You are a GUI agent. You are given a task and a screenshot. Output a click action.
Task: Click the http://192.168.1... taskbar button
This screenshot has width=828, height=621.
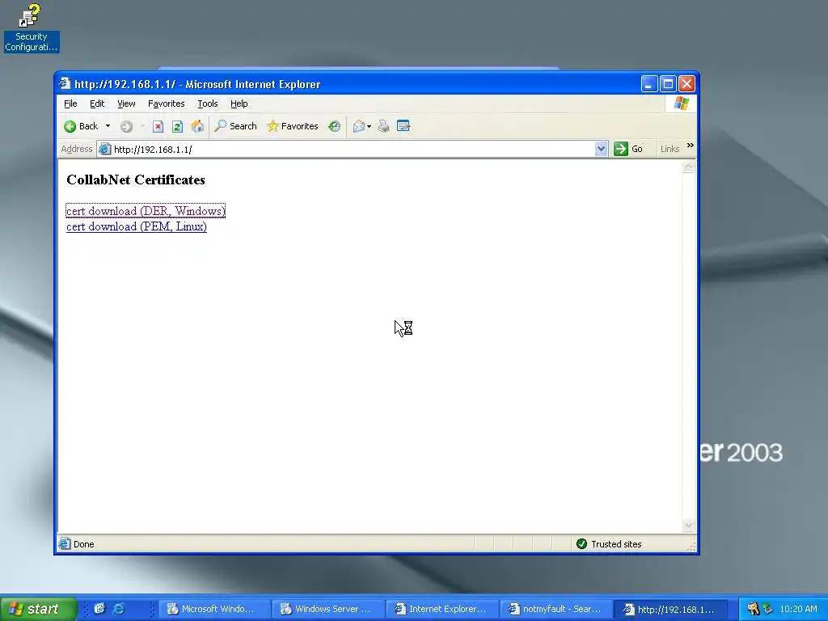click(670, 609)
